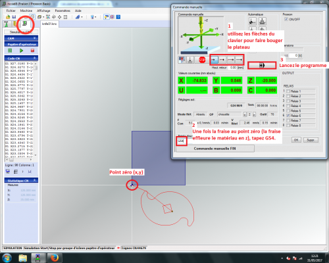
Task: Click the blue help question-mark icon
Action: (x=118, y=17)
